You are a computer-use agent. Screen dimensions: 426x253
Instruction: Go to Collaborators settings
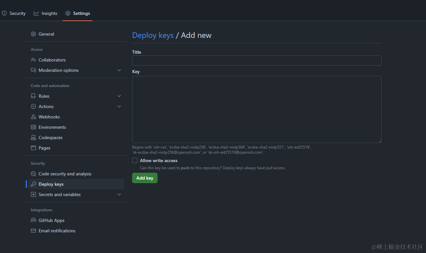click(76, 60)
